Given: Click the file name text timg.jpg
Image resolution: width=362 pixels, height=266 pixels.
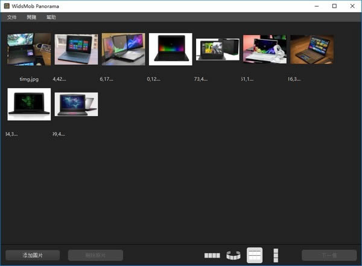Looking at the screenshot, I should click(x=29, y=79).
